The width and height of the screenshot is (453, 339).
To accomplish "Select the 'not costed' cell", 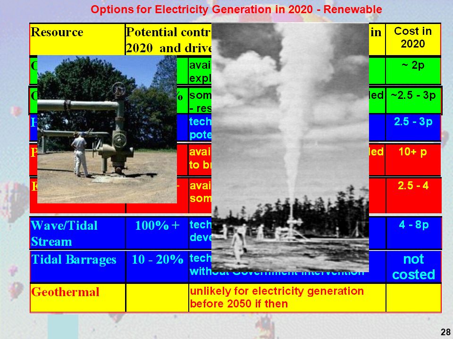I will [413, 266].
